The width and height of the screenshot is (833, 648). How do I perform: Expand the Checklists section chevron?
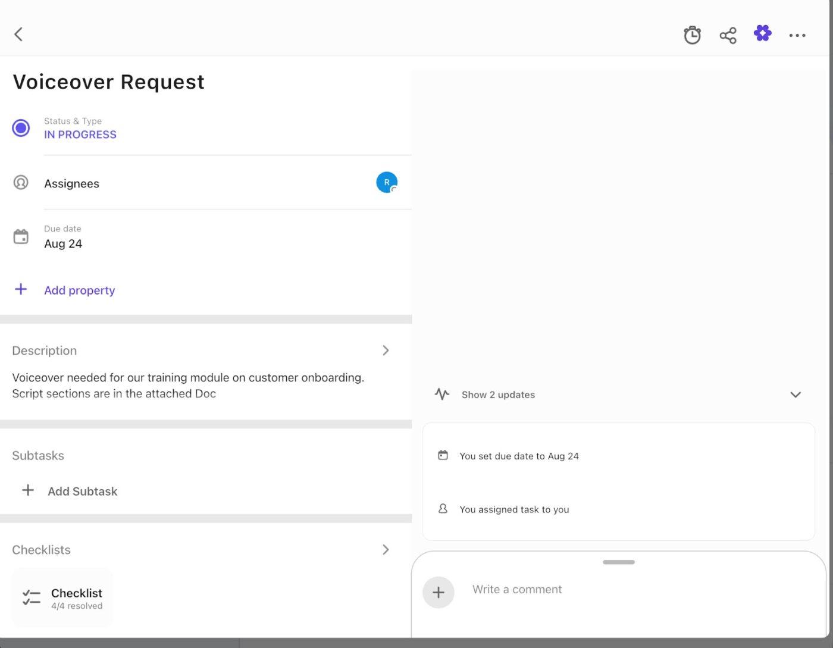point(386,550)
